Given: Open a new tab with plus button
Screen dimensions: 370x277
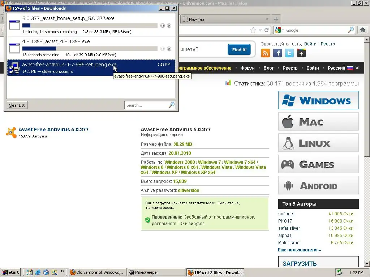Looking at the screenshot, I should tap(276, 19).
